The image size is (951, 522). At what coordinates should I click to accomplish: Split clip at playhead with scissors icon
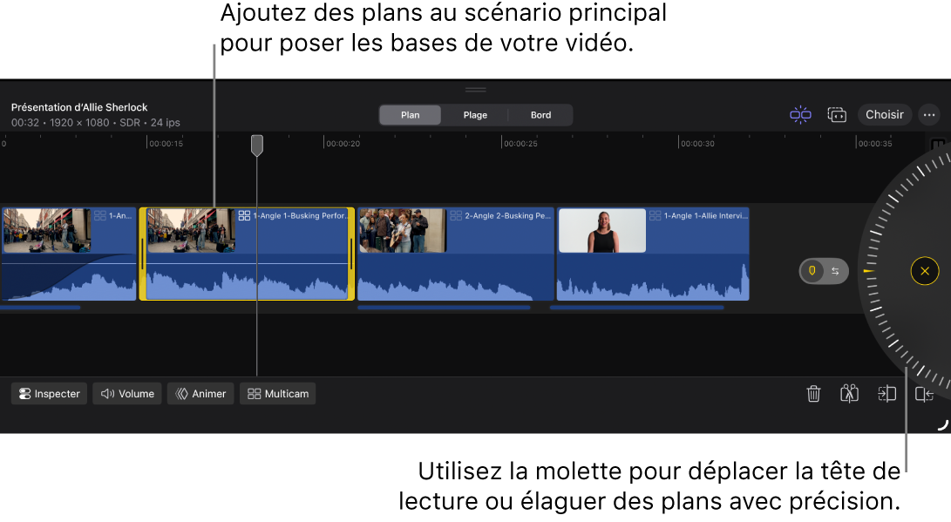[850, 394]
